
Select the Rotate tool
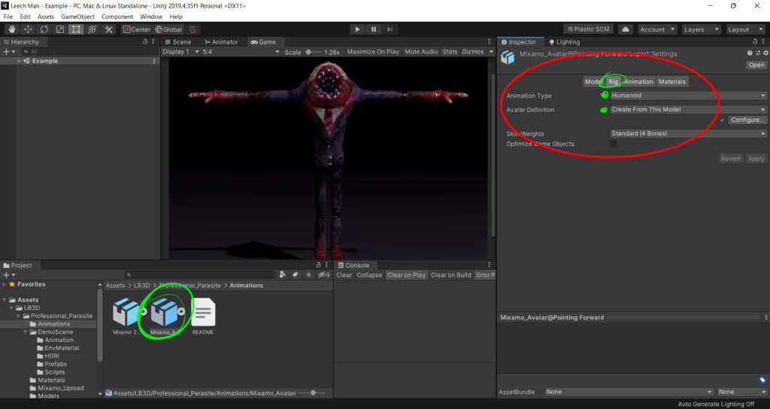(x=44, y=29)
